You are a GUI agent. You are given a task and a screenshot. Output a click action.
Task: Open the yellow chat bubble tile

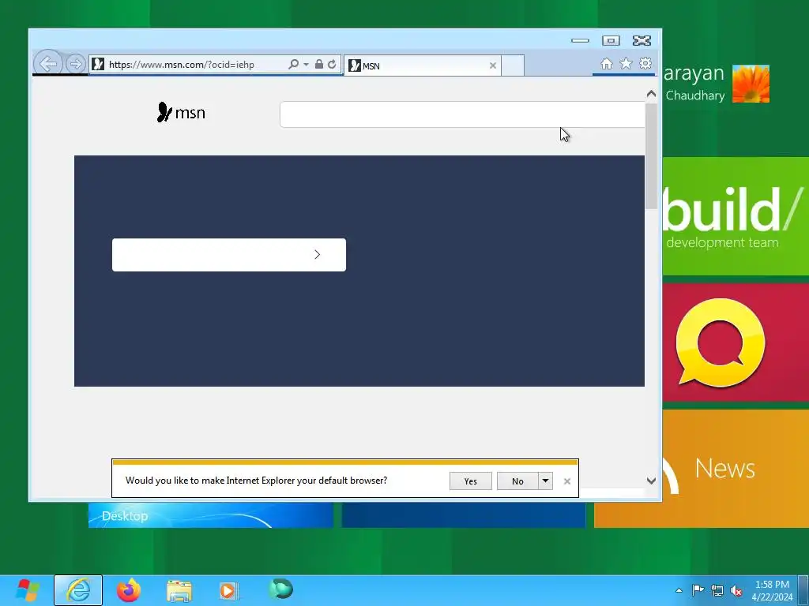736,342
